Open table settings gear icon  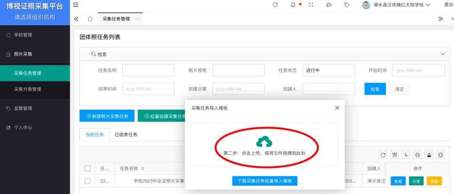(441, 155)
